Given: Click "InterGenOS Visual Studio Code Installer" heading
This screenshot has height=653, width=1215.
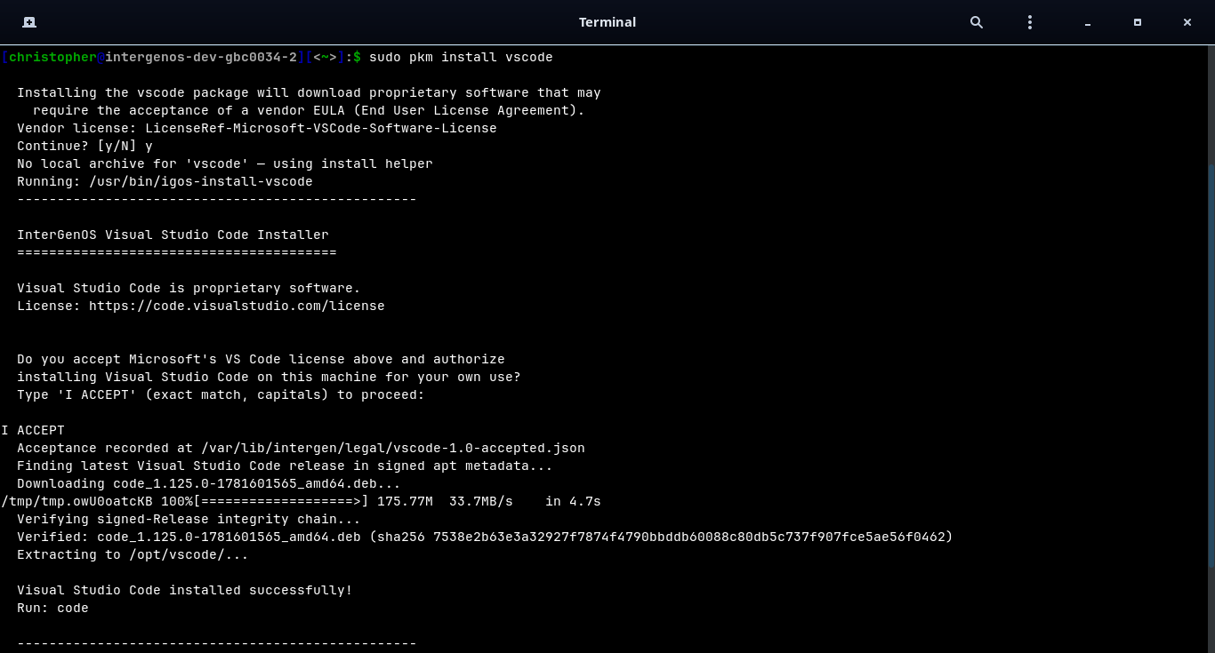Looking at the screenshot, I should tap(173, 235).
